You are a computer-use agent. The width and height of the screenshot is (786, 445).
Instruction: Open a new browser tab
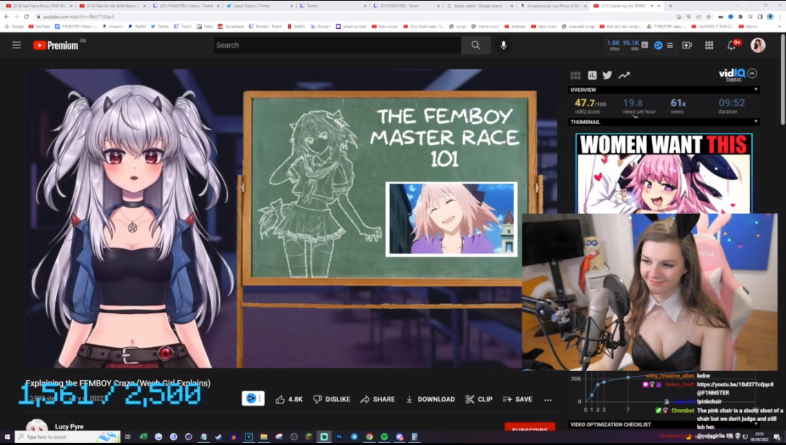tap(670, 6)
